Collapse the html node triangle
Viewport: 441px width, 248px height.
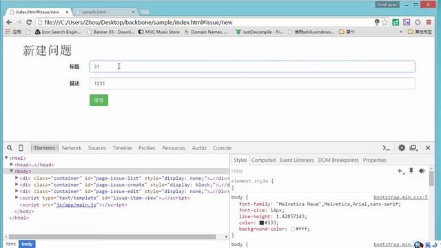[x=6, y=158]
